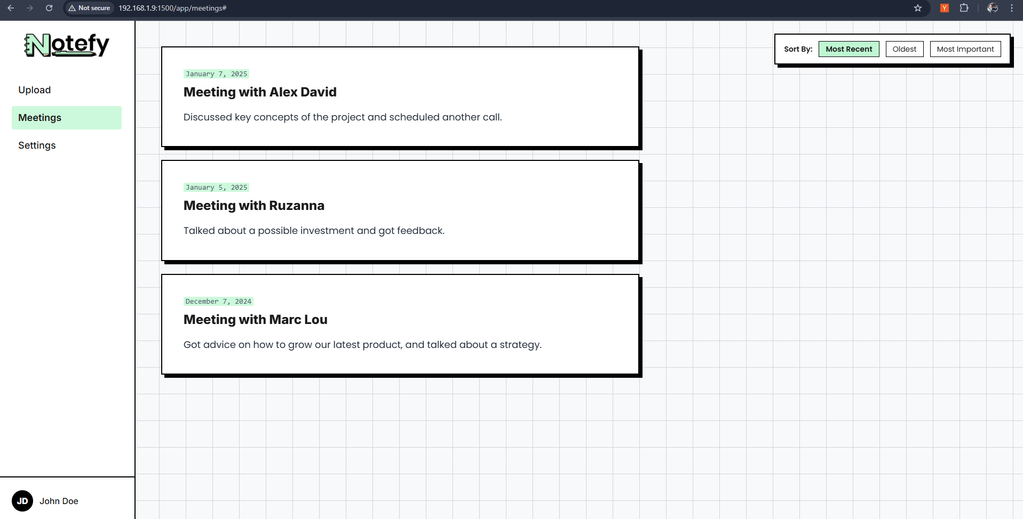This screenshot has width=1023, height=519.
Task: Click the Notefy logo
Action: coord(67,45)
